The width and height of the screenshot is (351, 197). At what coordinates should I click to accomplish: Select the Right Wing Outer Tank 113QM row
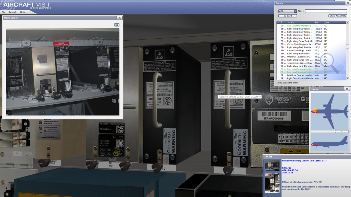pyautogui.click(x=311, y=41)
